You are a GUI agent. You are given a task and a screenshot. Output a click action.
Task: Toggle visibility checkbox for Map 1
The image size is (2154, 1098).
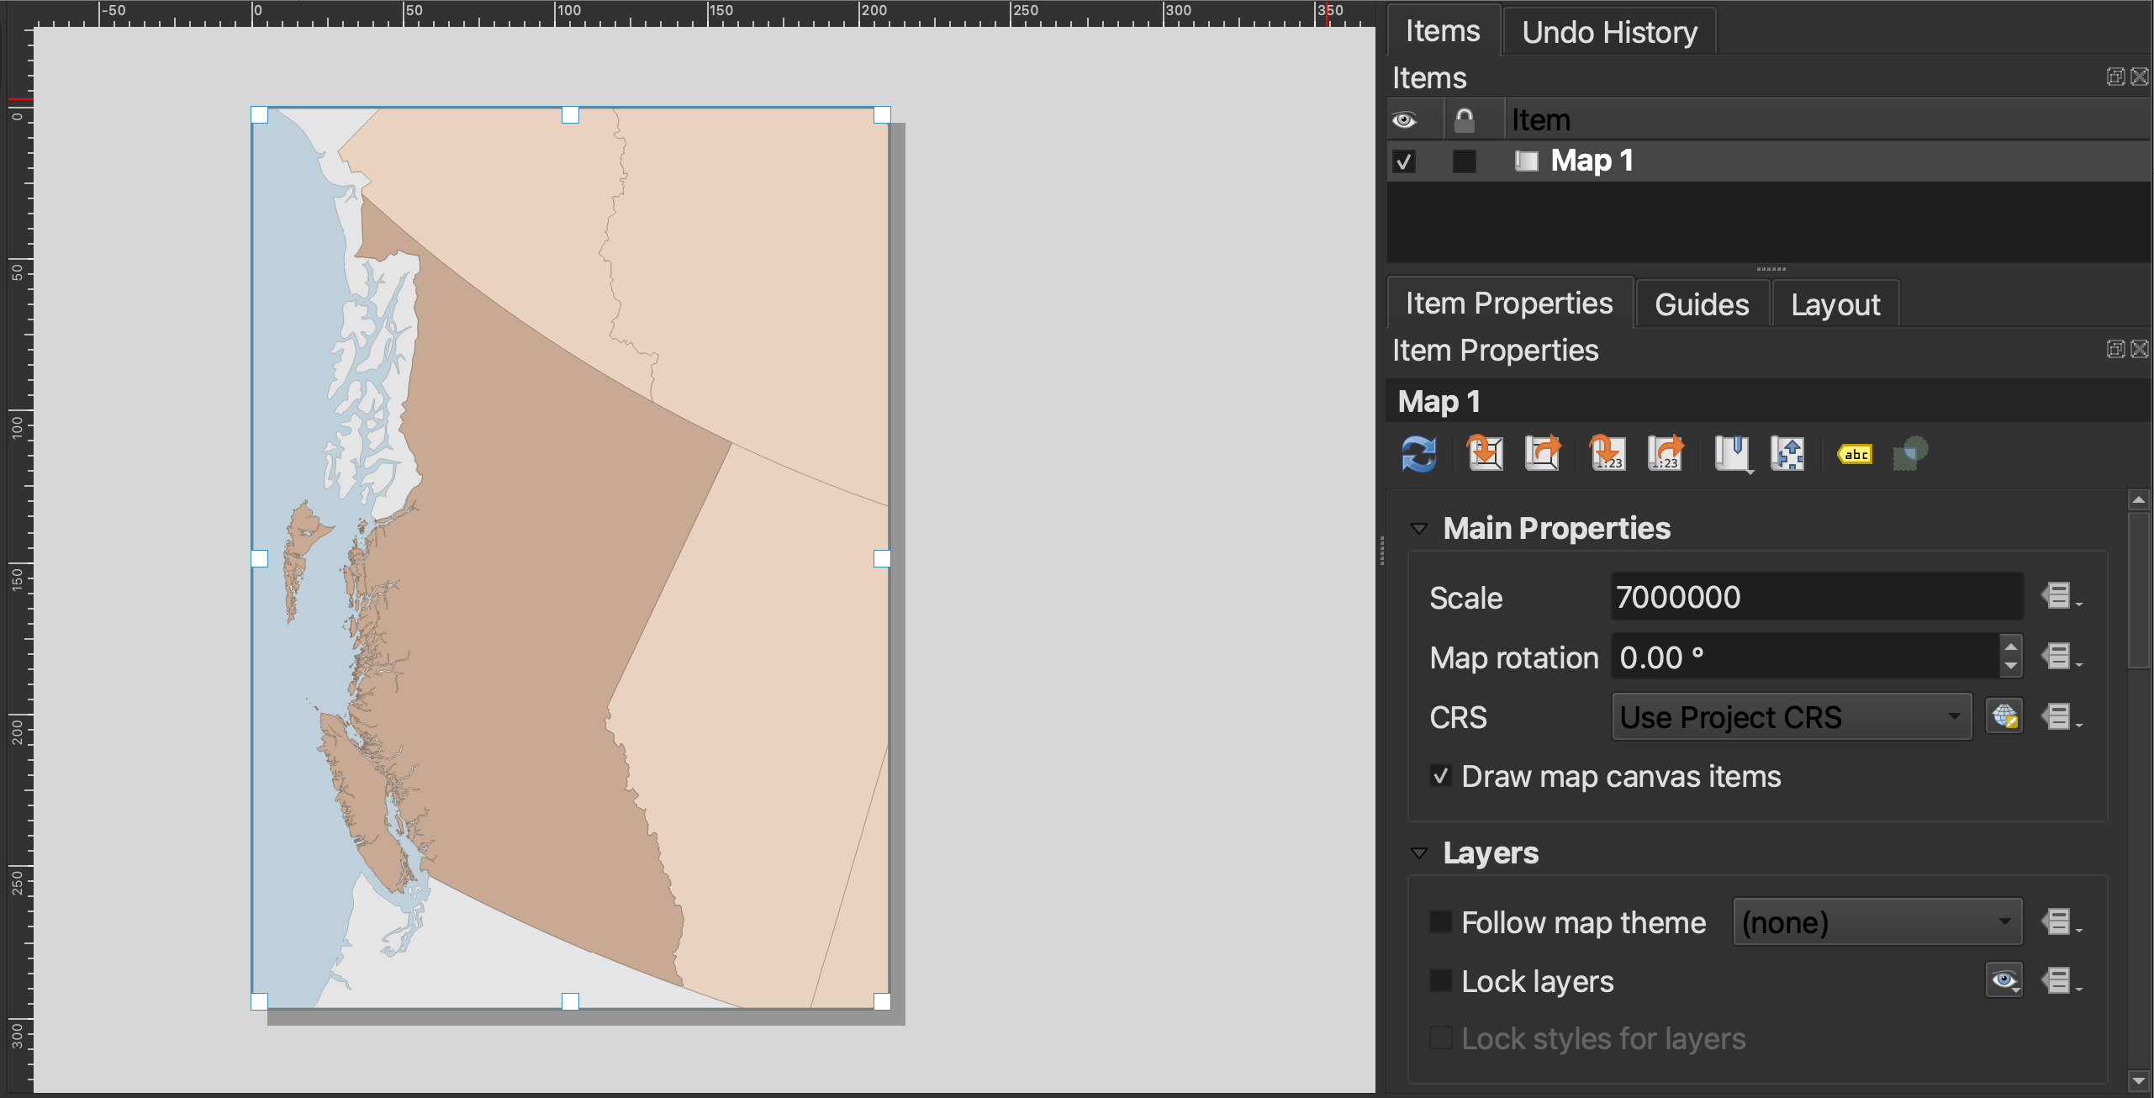click(x=1404, y=161)
